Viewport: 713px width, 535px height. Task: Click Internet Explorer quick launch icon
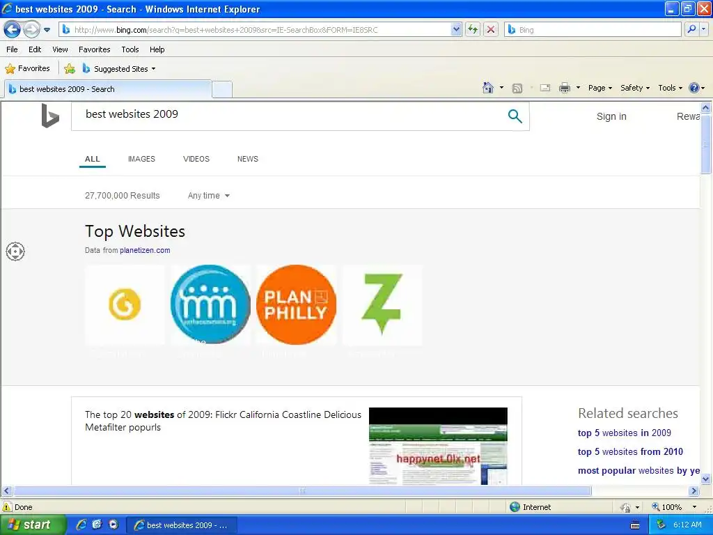(81, 525)
